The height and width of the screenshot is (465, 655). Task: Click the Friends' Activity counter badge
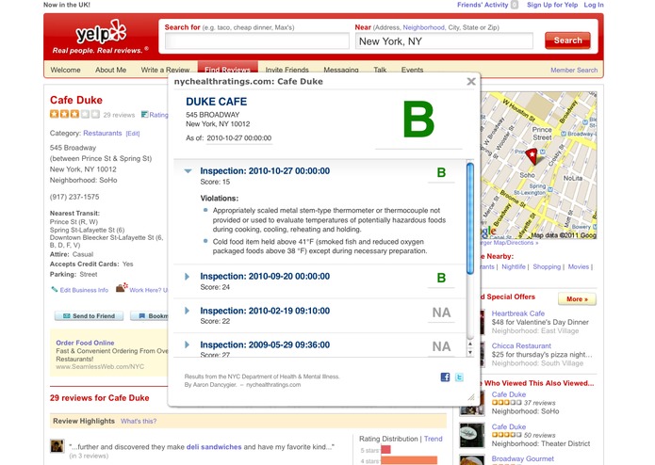click(515, 5)
